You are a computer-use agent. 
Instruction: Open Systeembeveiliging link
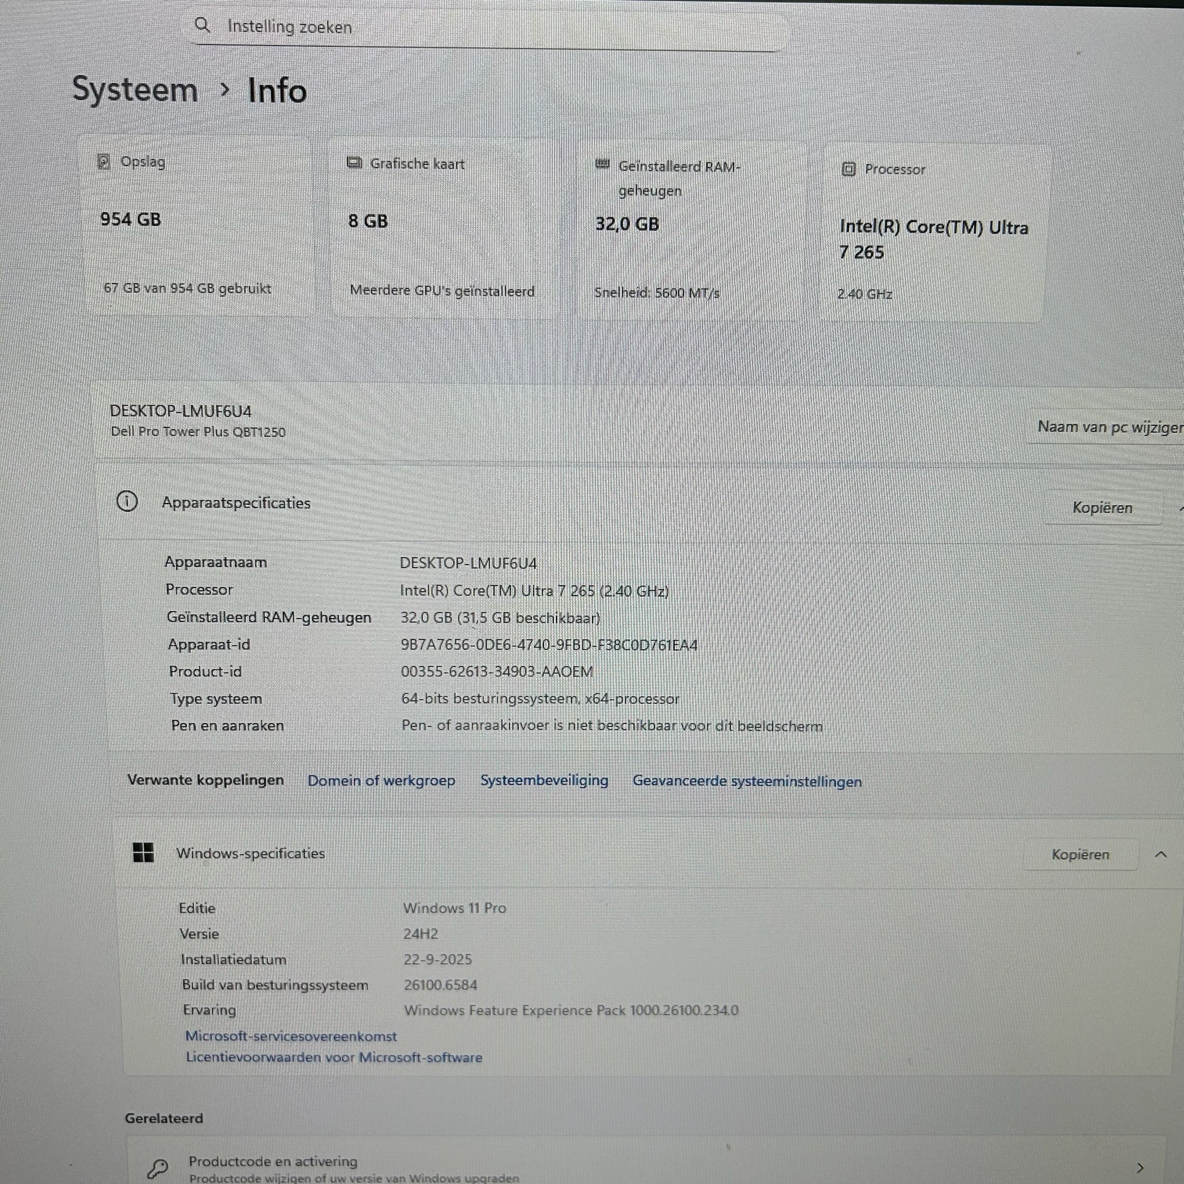tap(544, 780)
